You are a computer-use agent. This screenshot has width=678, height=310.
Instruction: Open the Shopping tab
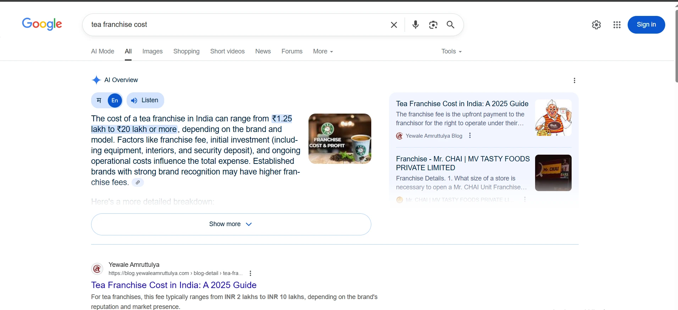[186, 51]
